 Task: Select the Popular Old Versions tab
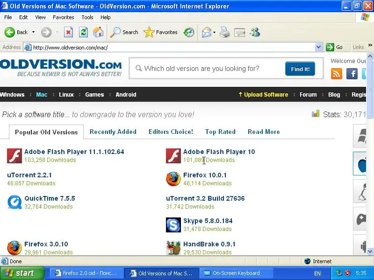46,132
